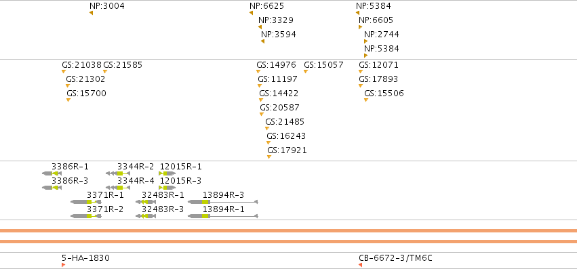Click the GS:21302 triangle marker
The height and width of the screenshot is (269, 577).
pos(68,86)
